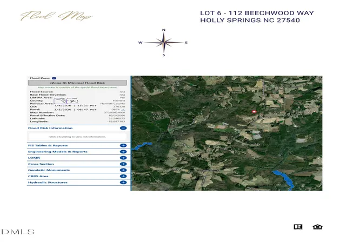Click the Panel Effective Date 10/3/2006
The image size is (346, 243).
pos(117,116)
